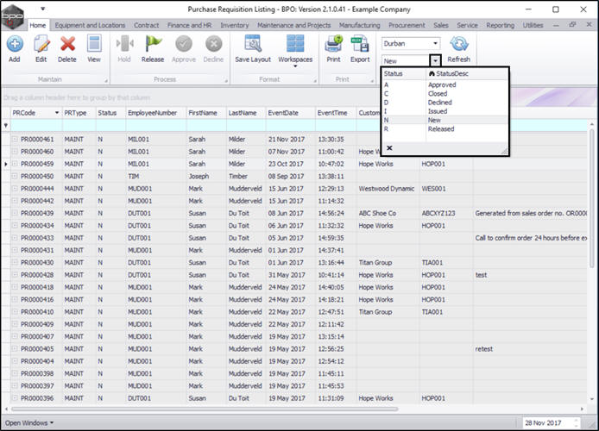Click the Export icon
Image resolution: width=599 pixels, height=431 pixels.
click(x=360, y=44)
